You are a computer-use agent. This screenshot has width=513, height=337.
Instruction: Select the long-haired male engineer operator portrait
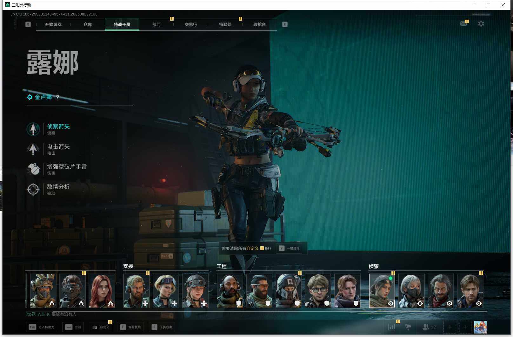347,291
